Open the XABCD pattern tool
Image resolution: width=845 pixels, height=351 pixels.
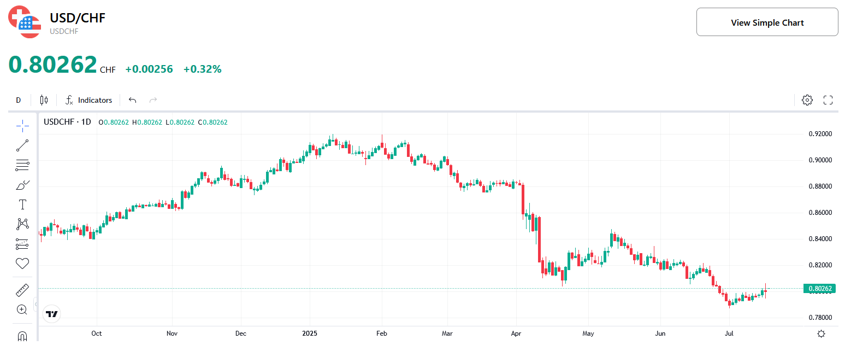[x=22, y=224]
